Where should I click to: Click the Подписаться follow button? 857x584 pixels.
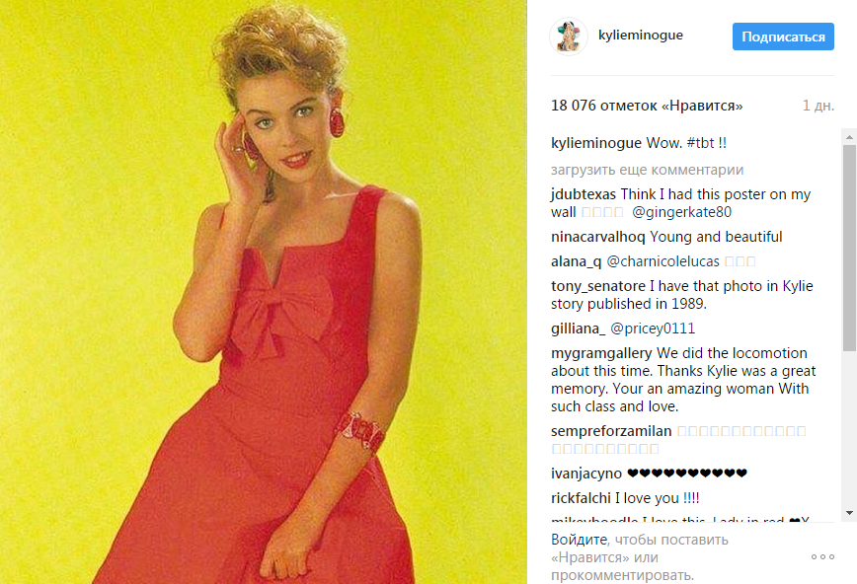pos(783,36)
